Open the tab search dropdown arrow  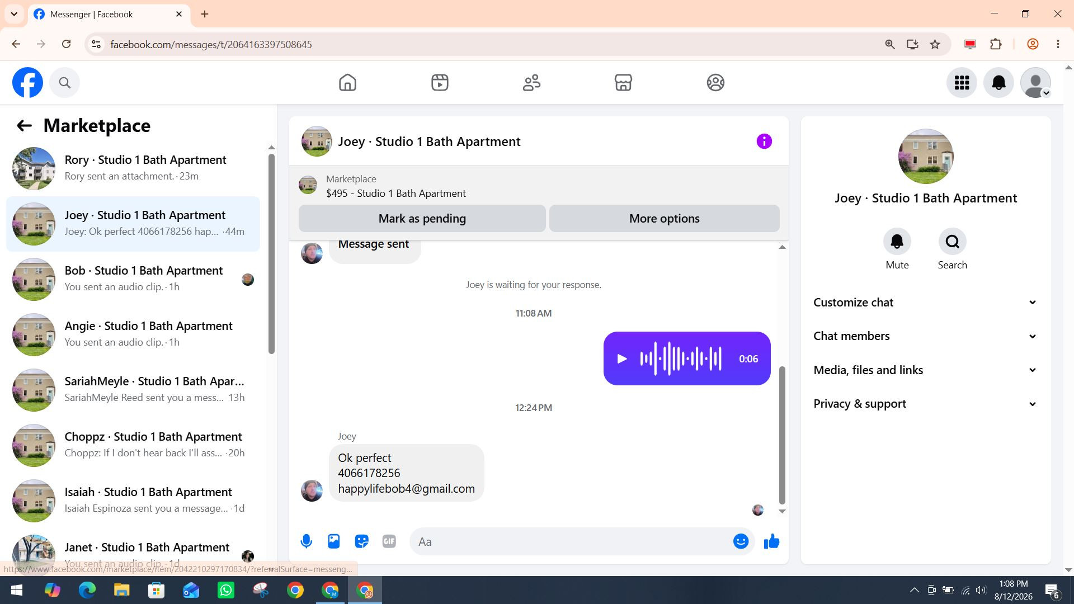[14, 14]
